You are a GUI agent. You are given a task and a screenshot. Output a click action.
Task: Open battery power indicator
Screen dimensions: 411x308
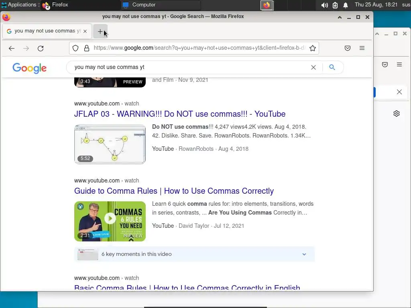tap(335, 5)
